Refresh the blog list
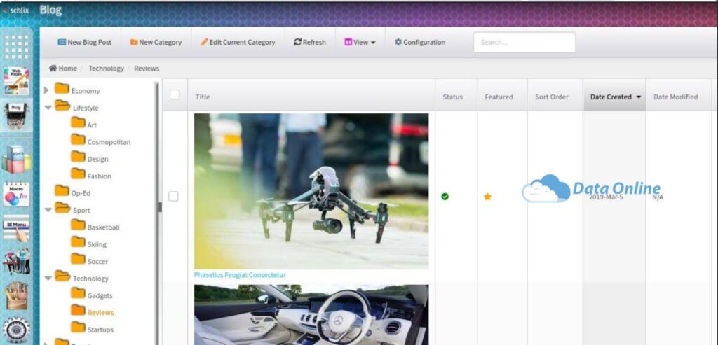 pyautogui.click(x=310, y=42)
